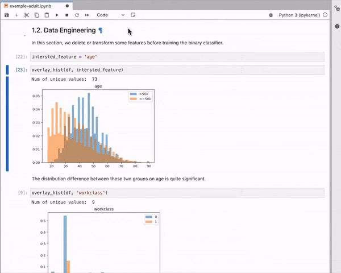Click the kernel status circle indicator
341x273 pixels.
click(x=325, y=15)
